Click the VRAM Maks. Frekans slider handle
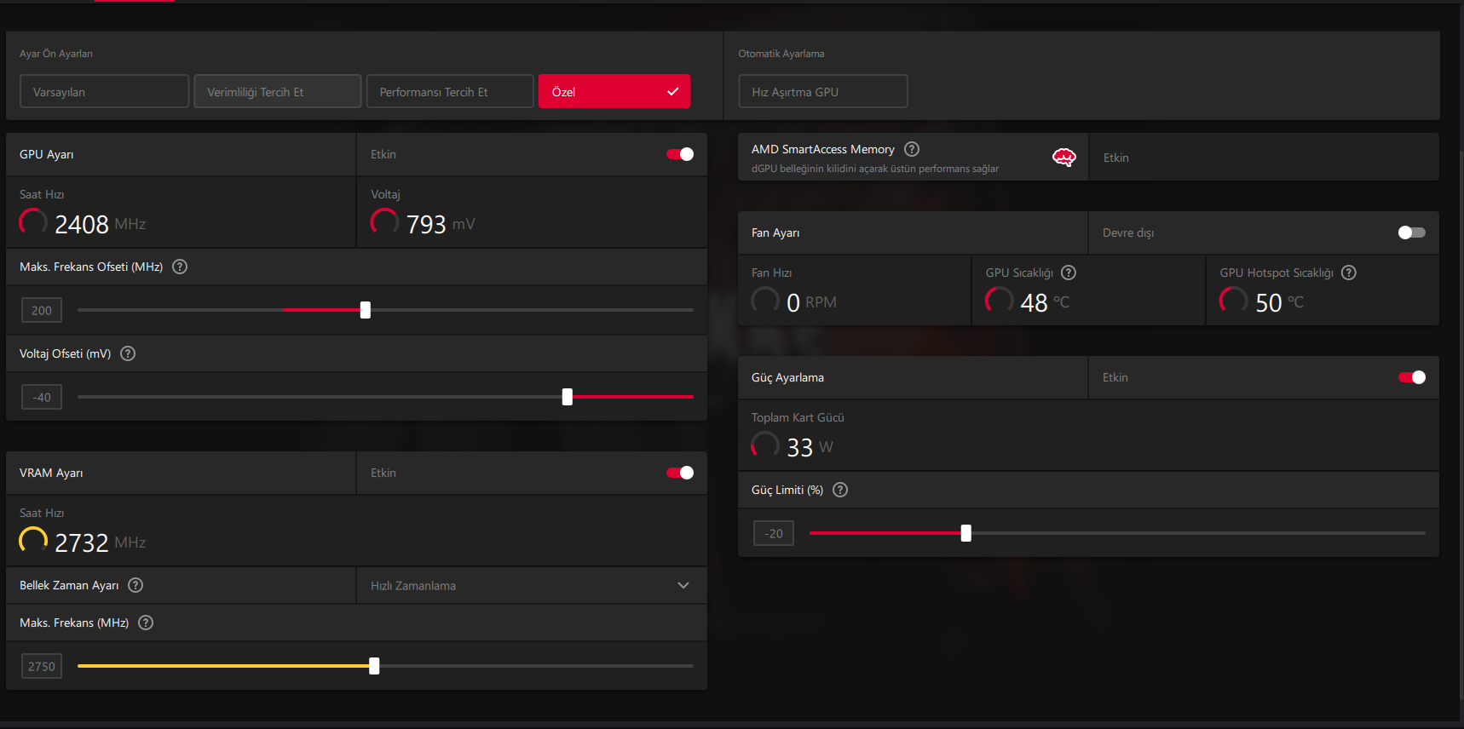 [x=374, y=666]
